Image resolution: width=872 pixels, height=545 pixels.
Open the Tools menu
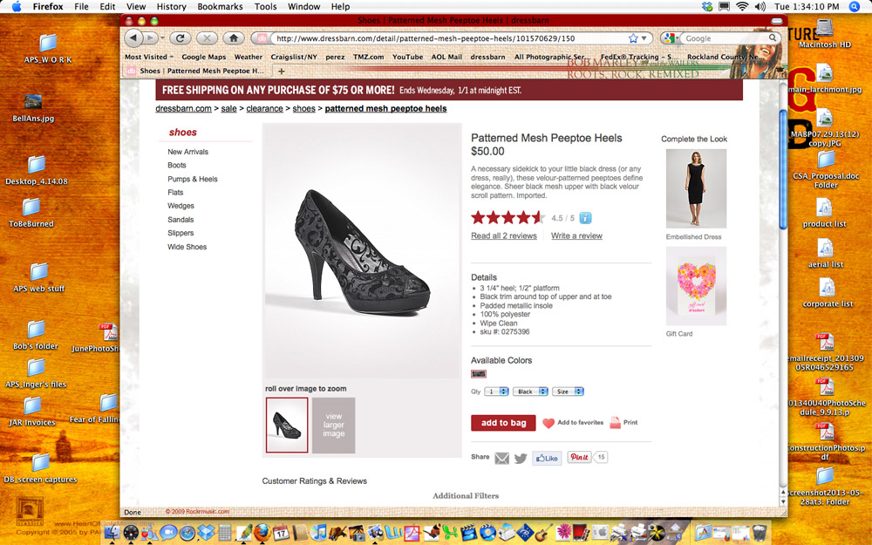click(265, 7)
